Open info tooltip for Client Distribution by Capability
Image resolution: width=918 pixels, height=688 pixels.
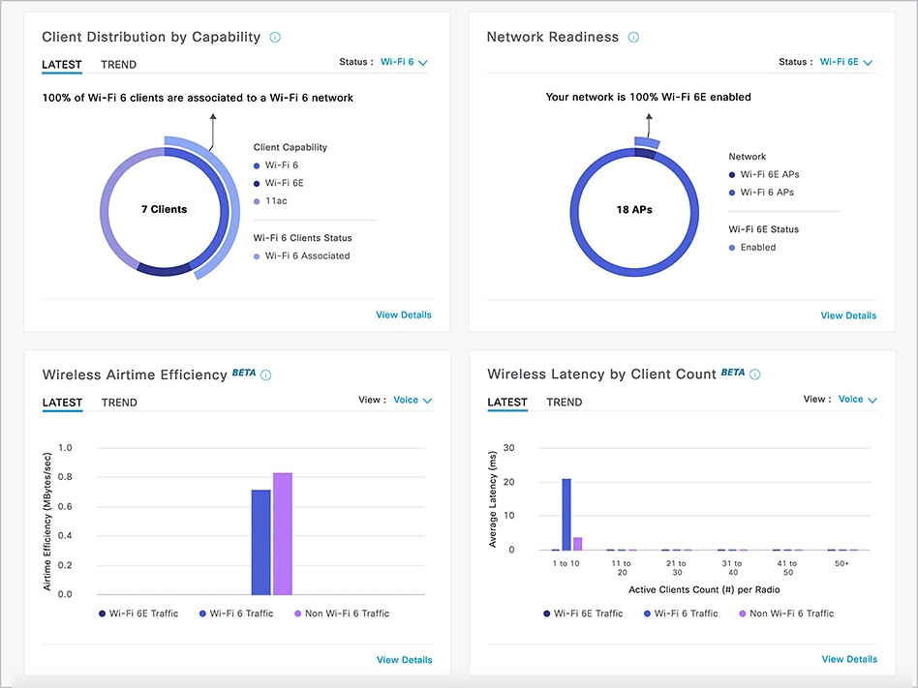tap(274, 37)
